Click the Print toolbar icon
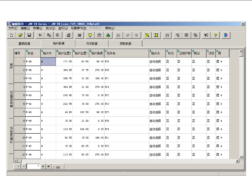This screenshot has height=176, width=252. 69,35
